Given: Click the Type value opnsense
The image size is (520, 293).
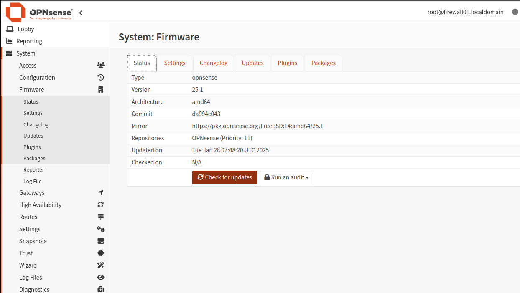Looking at the screenshot, I should click(205, 78).
